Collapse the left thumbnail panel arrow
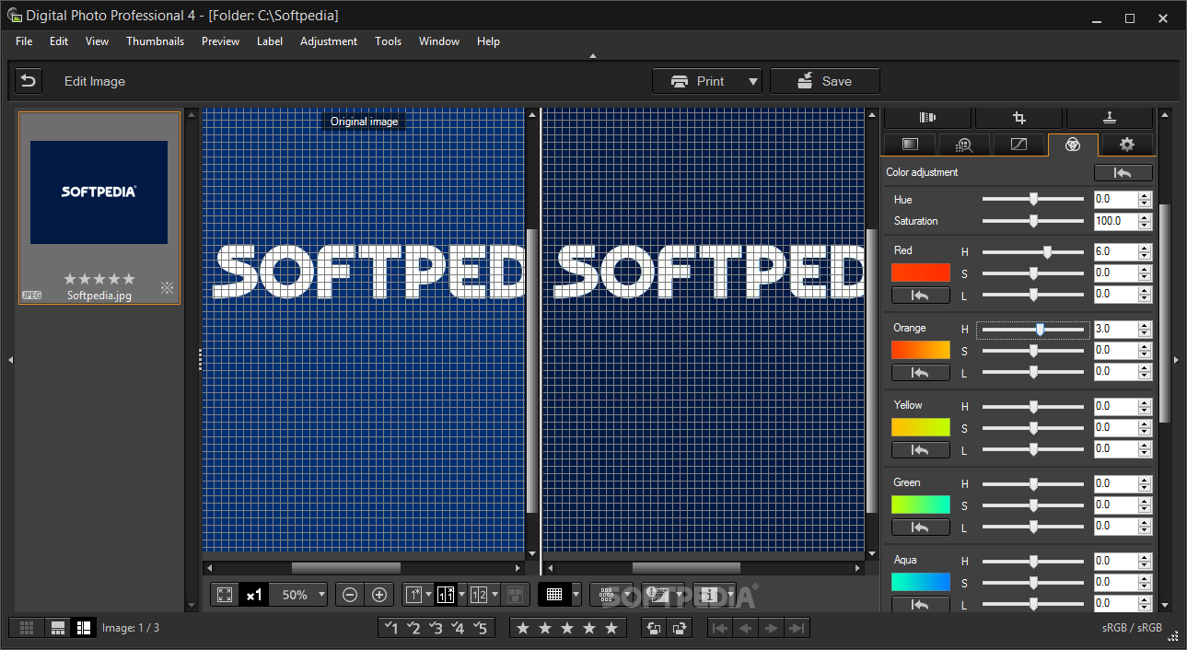This screenshot has width=1187, height=650. (10, 360)
